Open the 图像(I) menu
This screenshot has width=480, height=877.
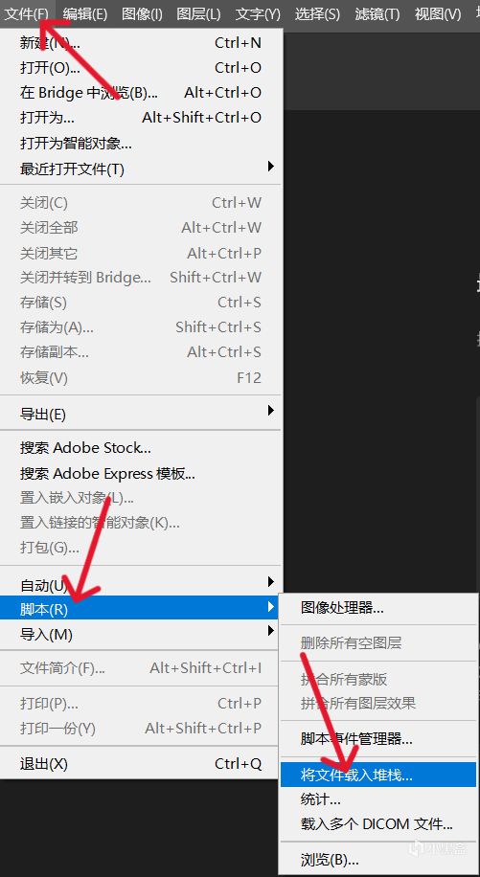click(x=142, y=13)
